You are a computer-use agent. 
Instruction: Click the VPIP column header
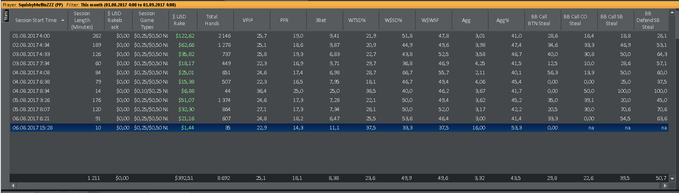click(248, 20)
